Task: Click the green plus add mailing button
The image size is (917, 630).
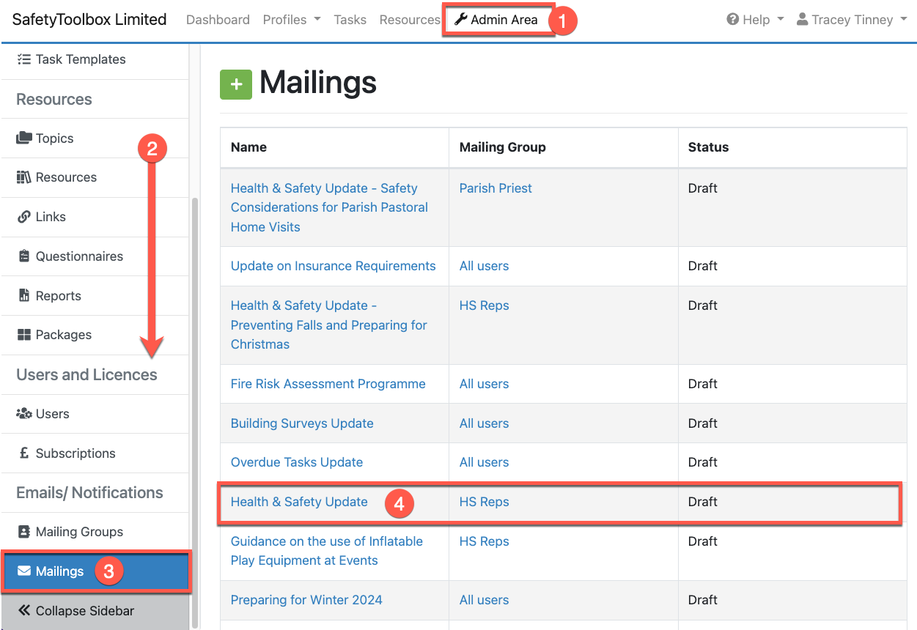Action: pyautogui.click(x=236, y=84)
